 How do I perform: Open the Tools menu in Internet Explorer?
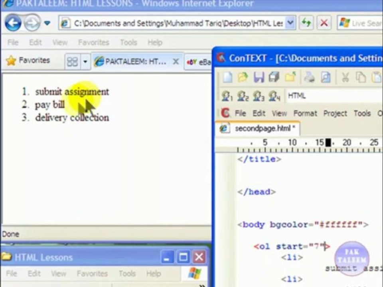point(128,43)
